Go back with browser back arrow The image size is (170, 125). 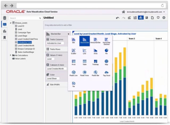6,5
